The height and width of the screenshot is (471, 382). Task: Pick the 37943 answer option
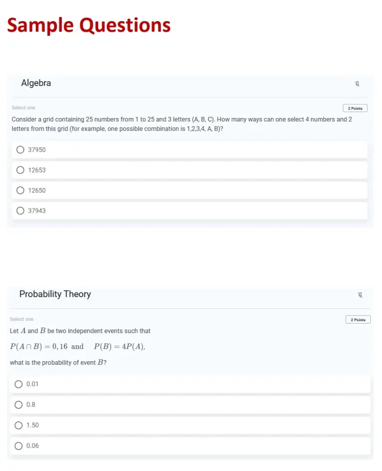pos(189,211)
